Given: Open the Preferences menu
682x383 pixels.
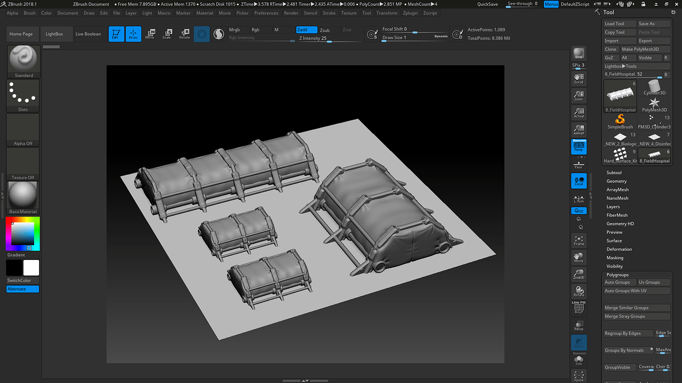Looking at the screenshot, I should tap(266, 12).
